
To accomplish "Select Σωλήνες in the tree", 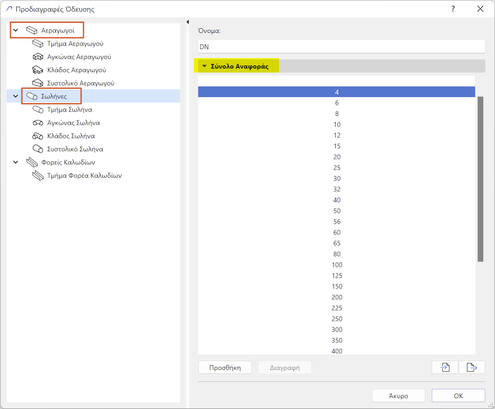I will click(x=54, y=96).
